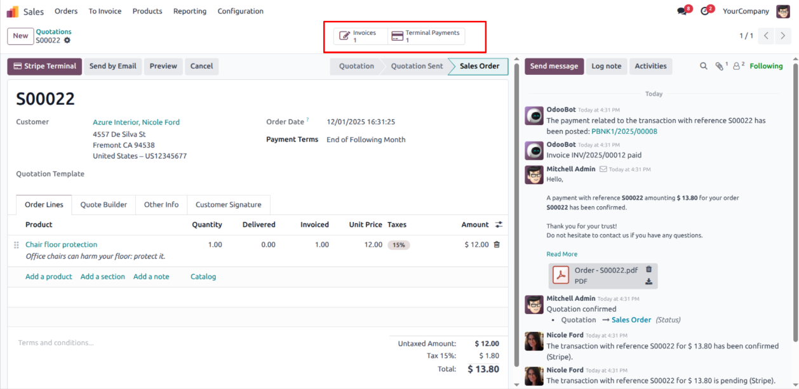The image size is (799, 389).
Task: Open column options settings icon
Action: pyautogui.click(x=499, y=225)
